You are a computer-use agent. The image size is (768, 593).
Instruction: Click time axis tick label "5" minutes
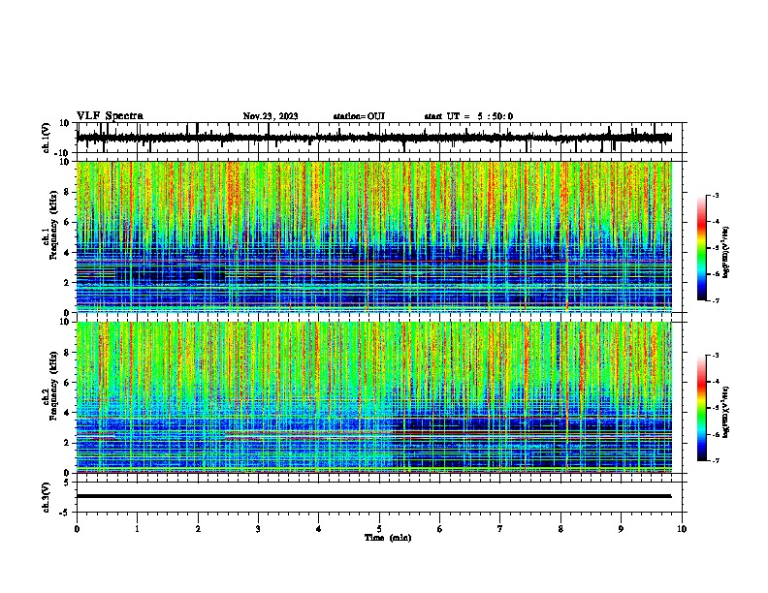click(379, 529)
